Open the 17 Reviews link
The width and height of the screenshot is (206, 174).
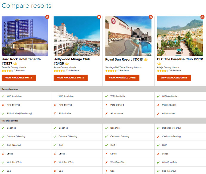click(123, 71)
